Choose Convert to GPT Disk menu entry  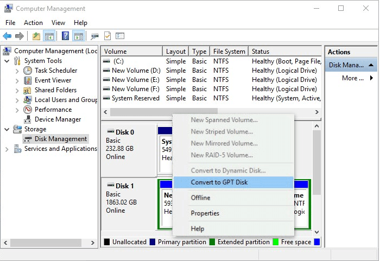point(219,182)
